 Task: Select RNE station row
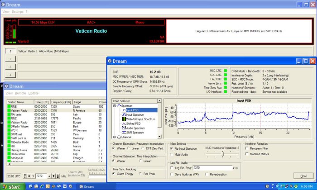click(x=57, y=106)
